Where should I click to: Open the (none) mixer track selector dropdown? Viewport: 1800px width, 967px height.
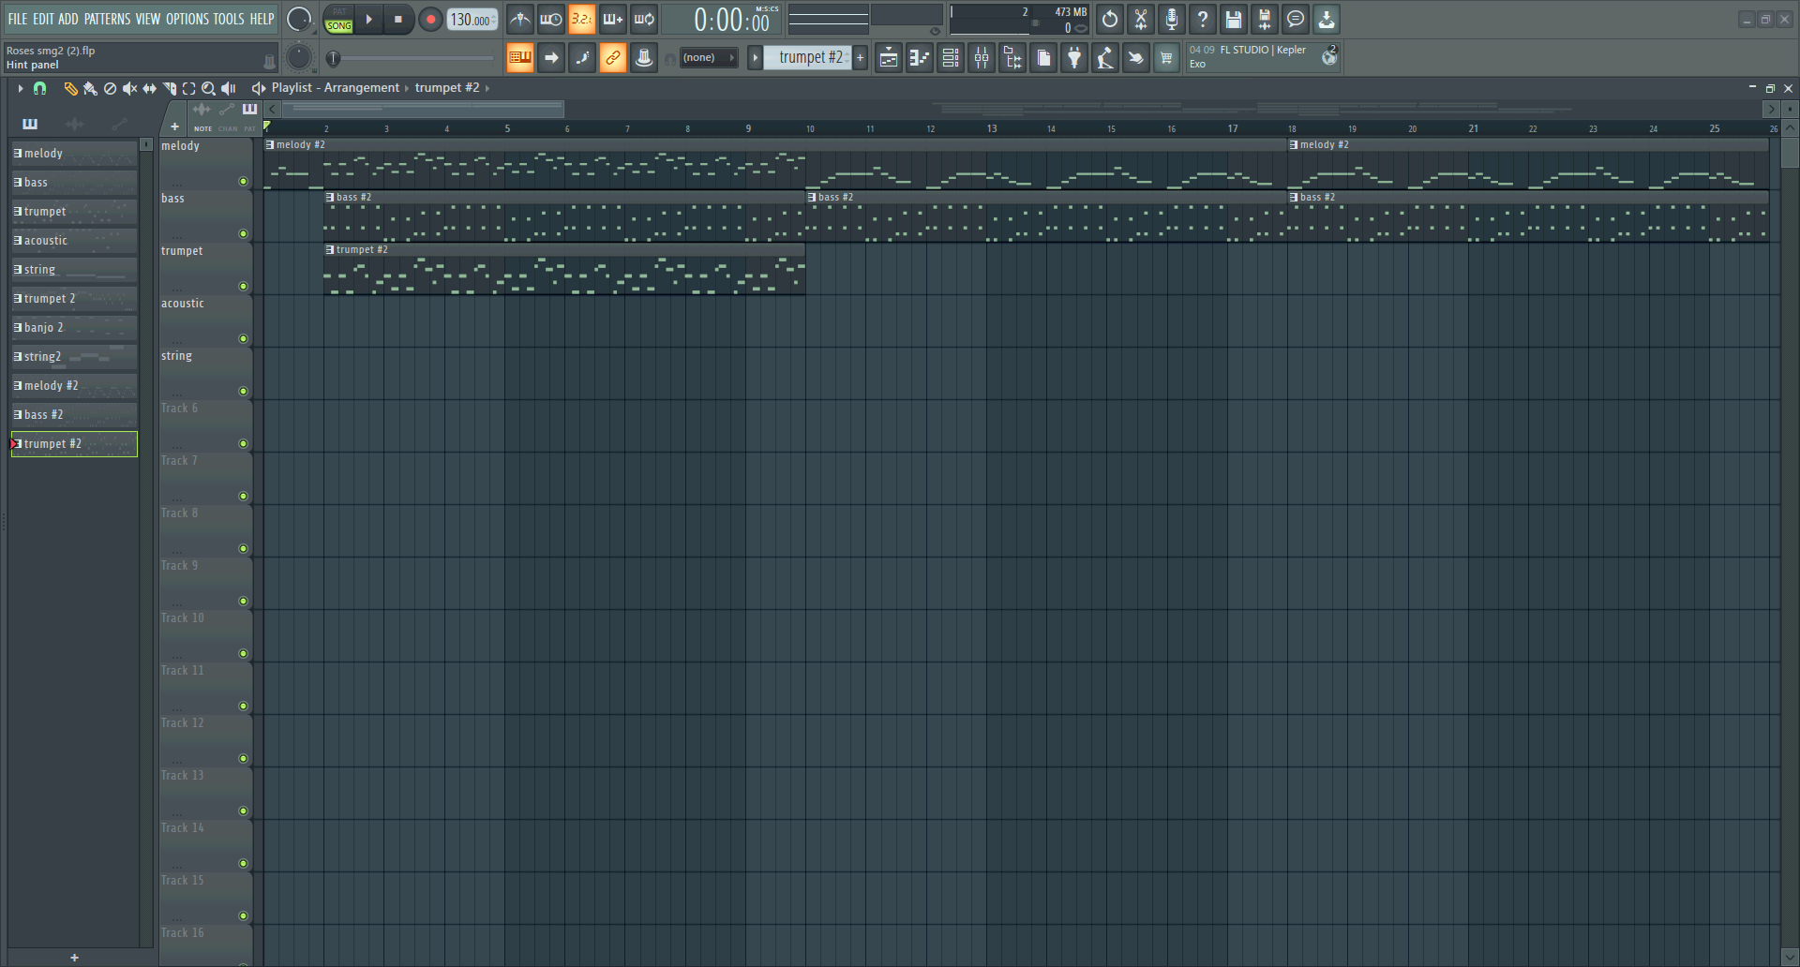[708, 58]
